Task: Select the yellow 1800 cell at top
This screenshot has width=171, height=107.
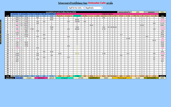Action: click(x=138, y=12)
